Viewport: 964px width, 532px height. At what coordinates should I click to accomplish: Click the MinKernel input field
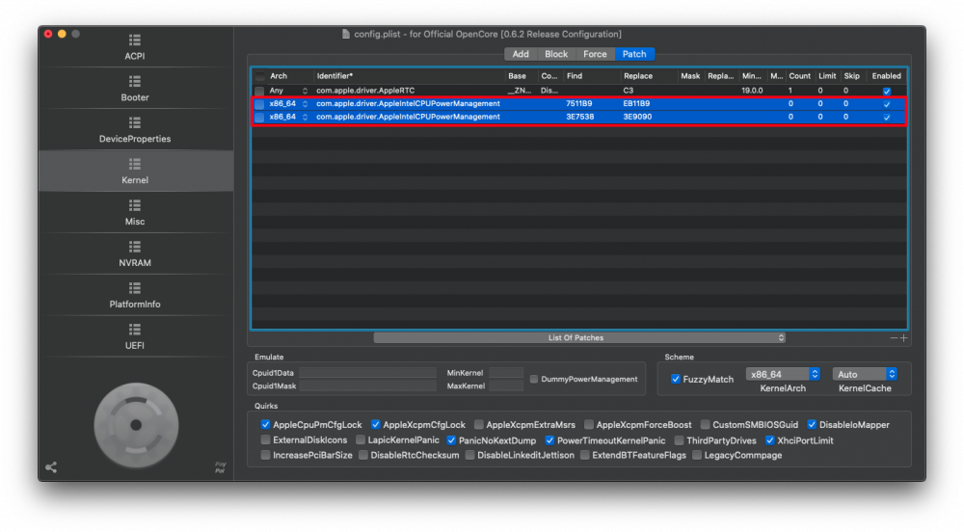506,373
